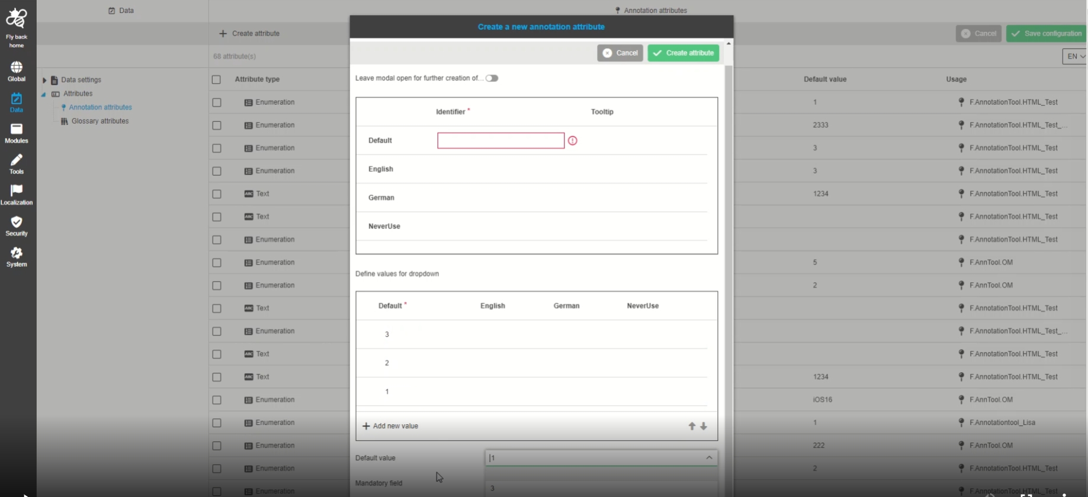Click the dropdown value row 2
This screenshot has height=497, width=1088.
tap(532, 363)
